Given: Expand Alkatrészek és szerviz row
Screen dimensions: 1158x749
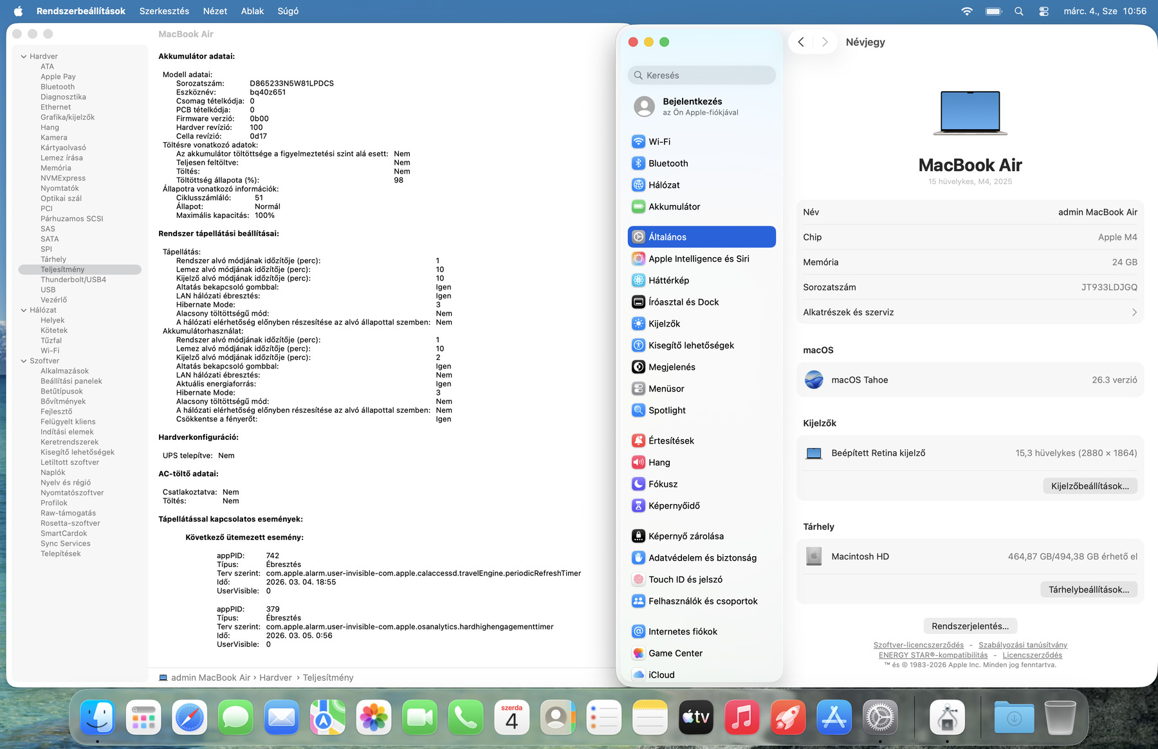Looking at the screenshot, I should 970,312.
